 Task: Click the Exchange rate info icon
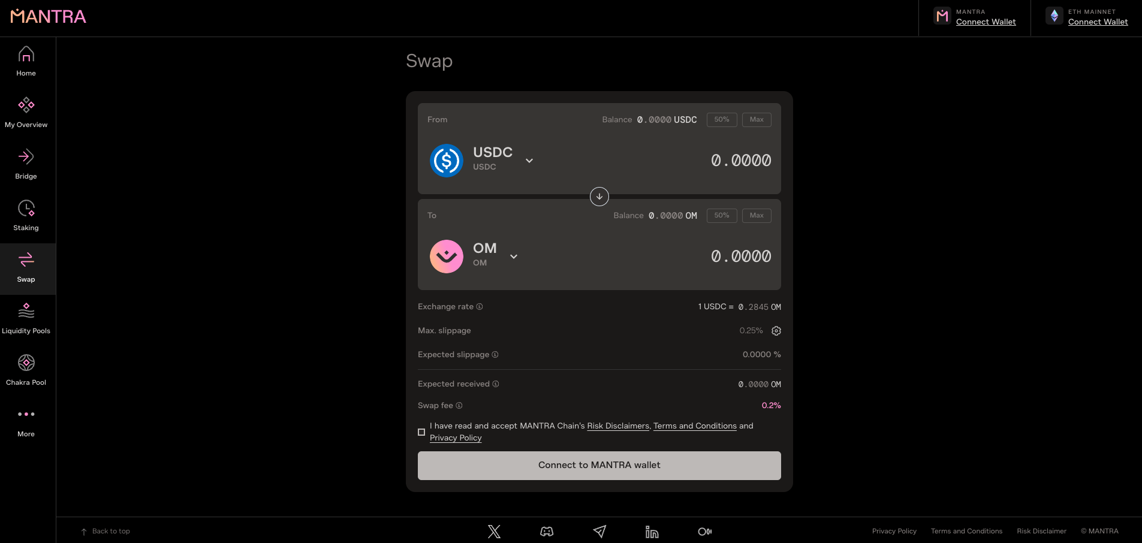(480, 307)
